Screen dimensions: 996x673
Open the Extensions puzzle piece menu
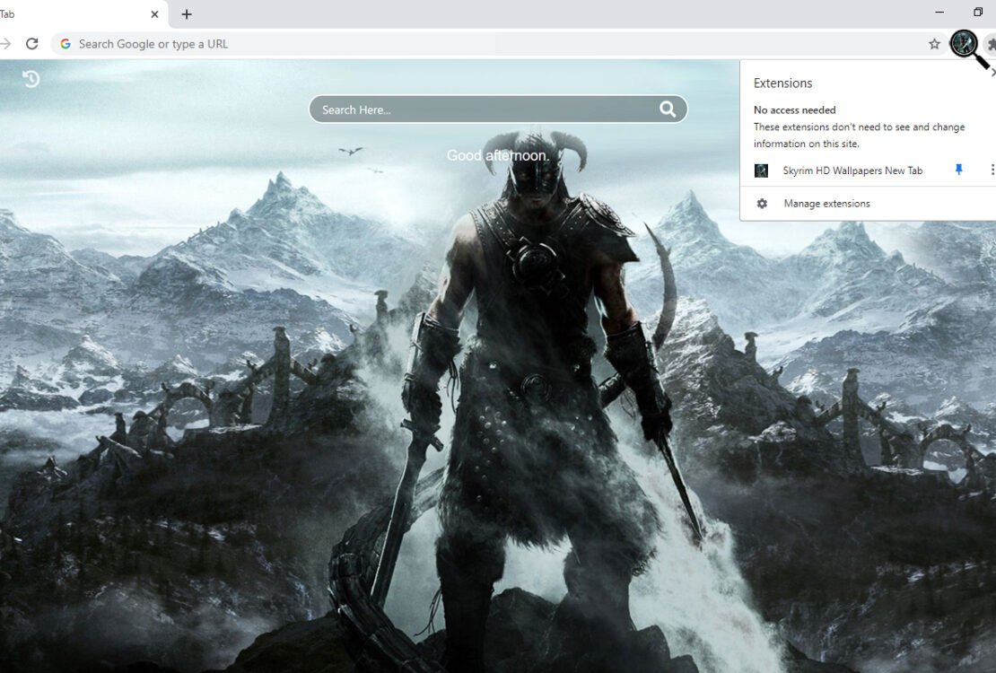pos(991,44)
